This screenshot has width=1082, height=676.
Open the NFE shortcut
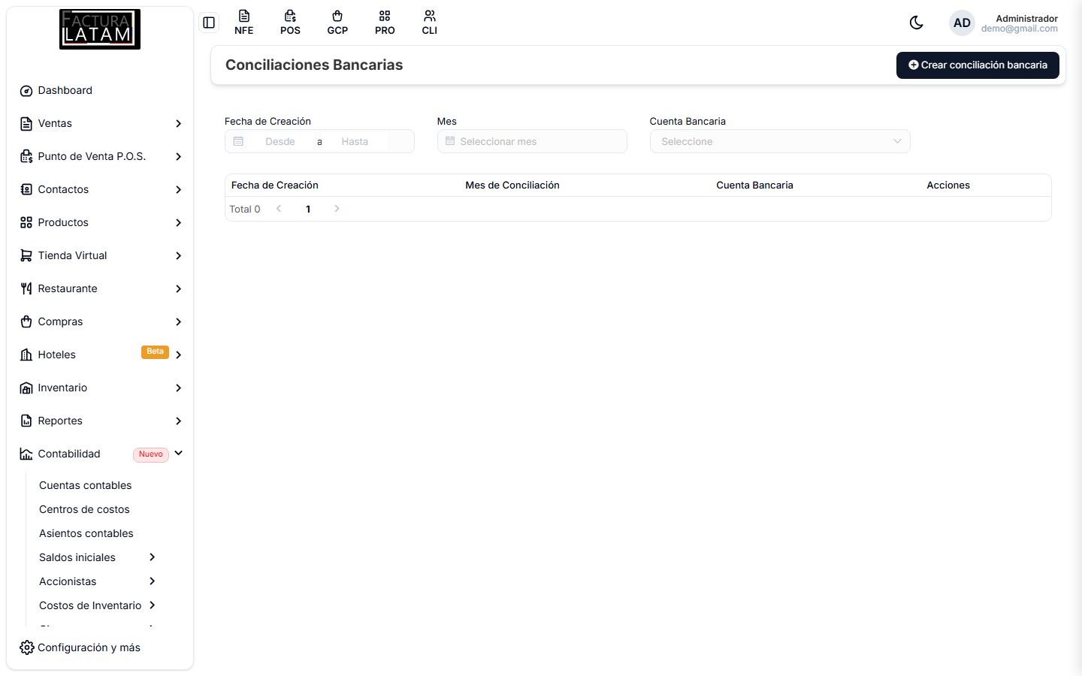point(244,23)
